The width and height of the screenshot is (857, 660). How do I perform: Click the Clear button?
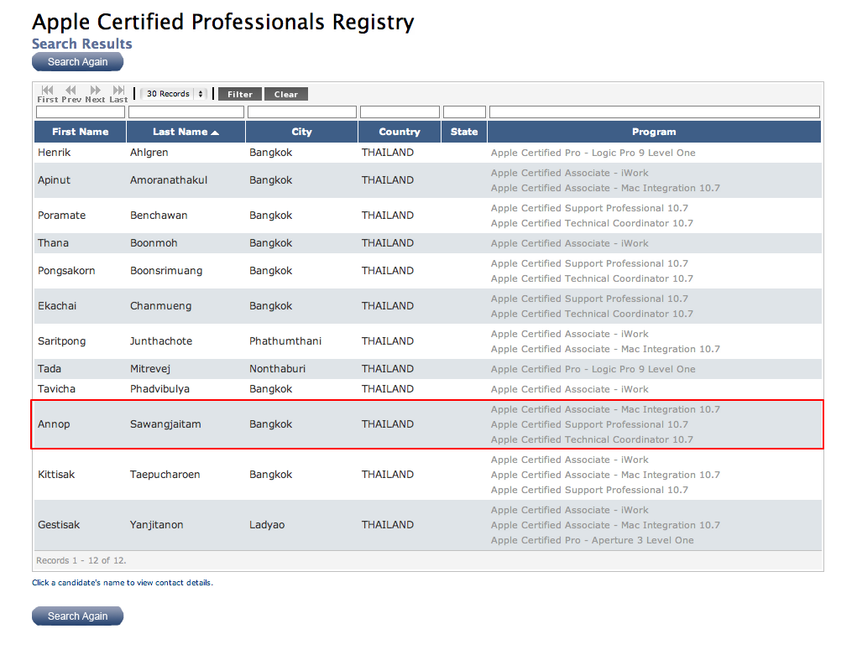[x=286, y=95]
